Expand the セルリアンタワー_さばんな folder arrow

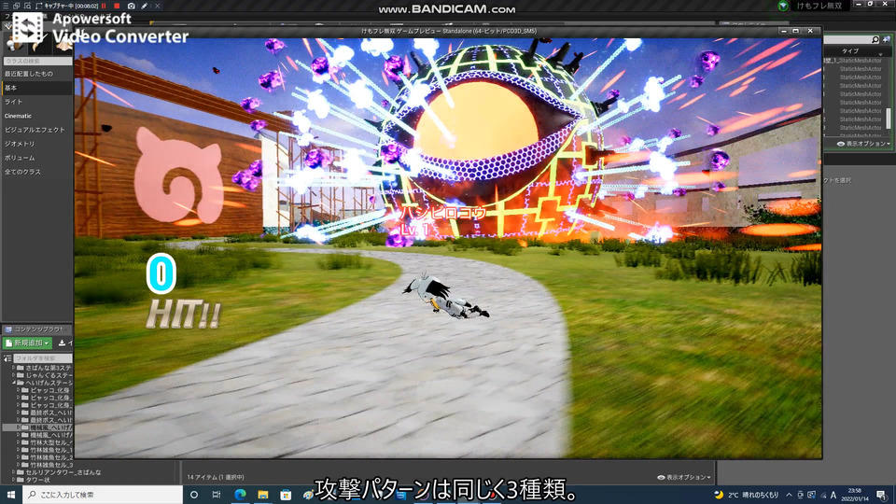coord(14,472)
